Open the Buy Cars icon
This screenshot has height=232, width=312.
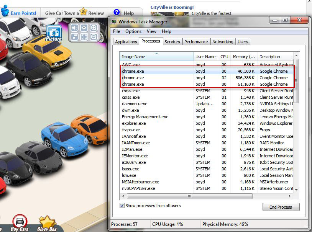[x=20, y=223]
